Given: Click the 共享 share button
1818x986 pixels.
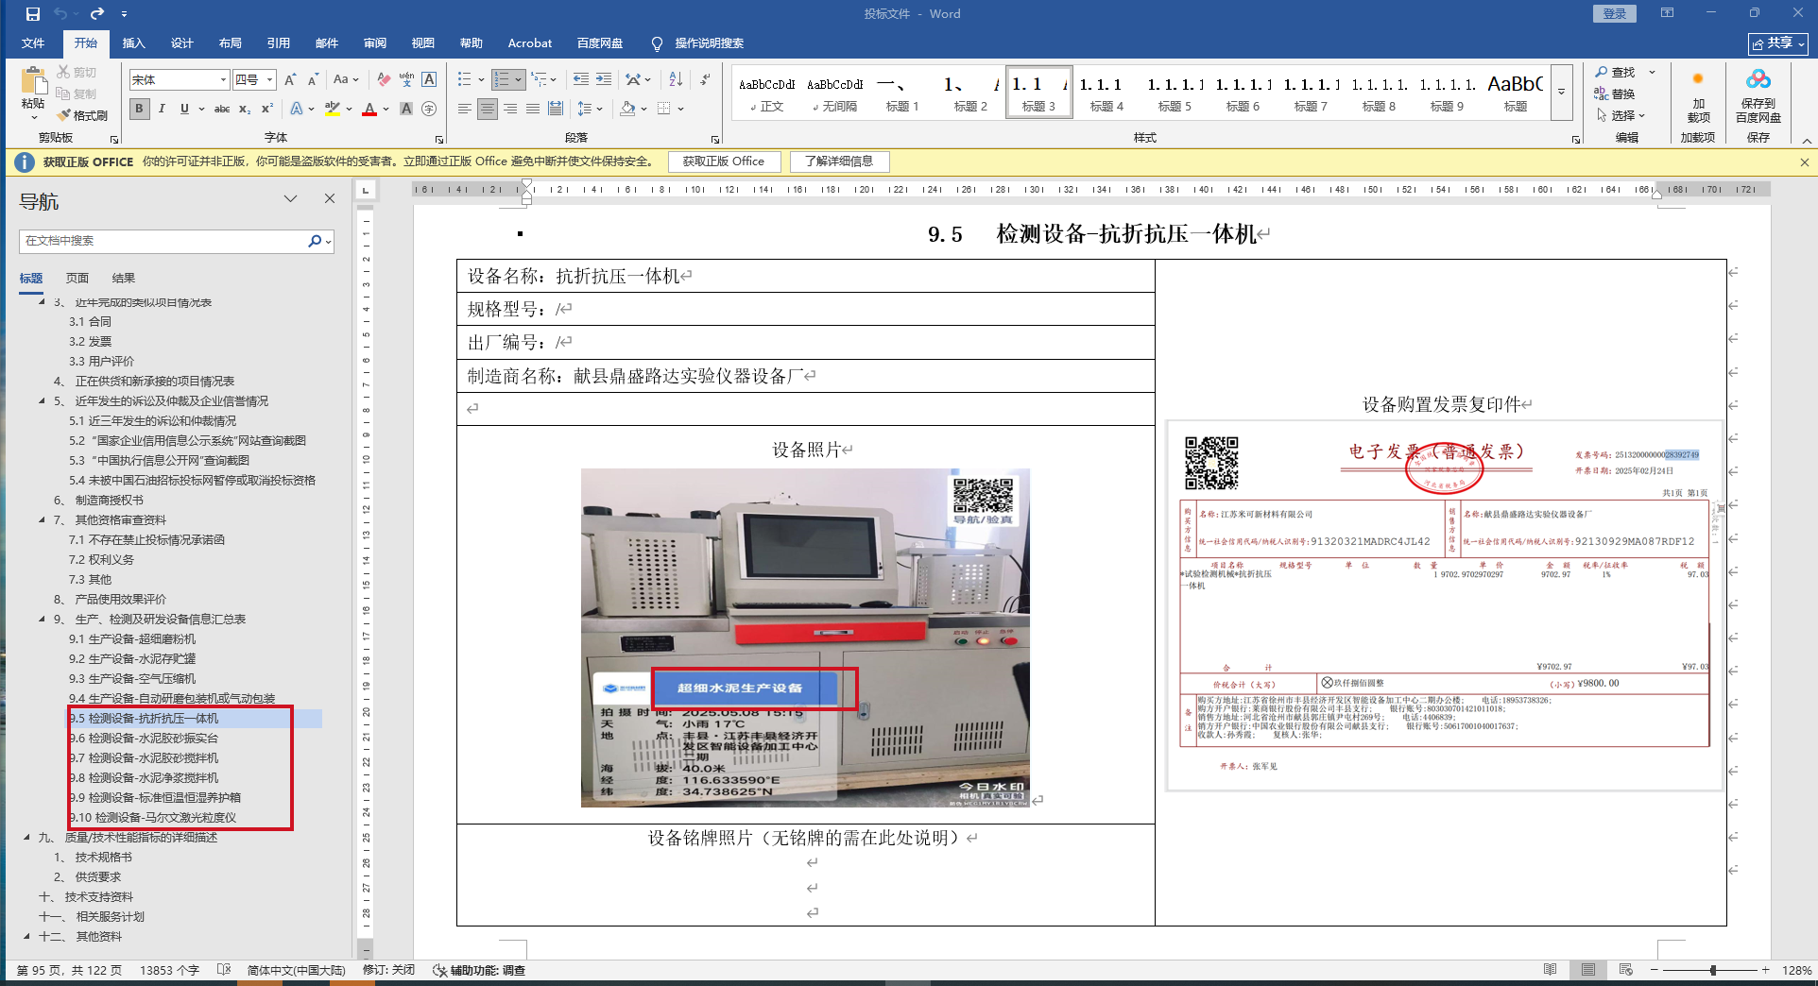Looking at the screenshot, I should pyautogui.click(x=1777, y=43).
